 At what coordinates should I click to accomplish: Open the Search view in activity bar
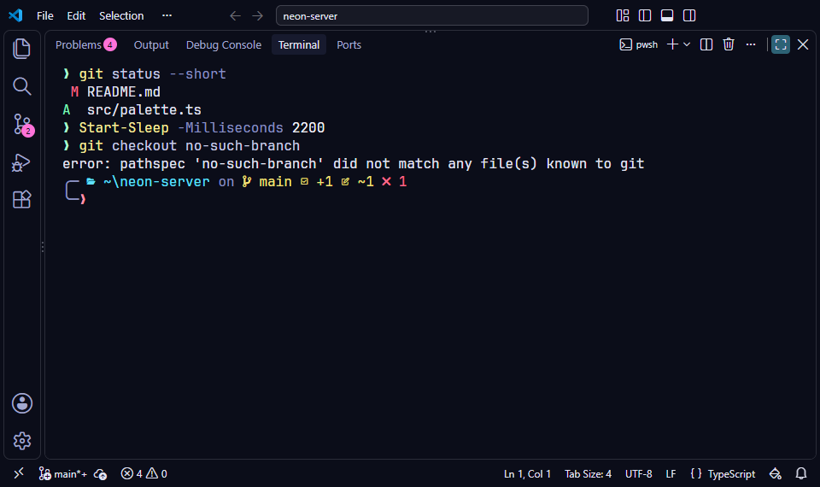click(22, 86)
